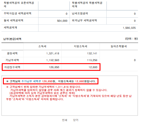The width and height of the screenshot is (141, 124).
Task: Select the 128,850 table cell value
Action: (x=54, y=67)
